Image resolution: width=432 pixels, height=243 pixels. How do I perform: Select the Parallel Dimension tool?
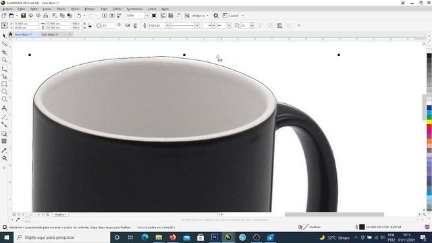(x=4, y=117)
